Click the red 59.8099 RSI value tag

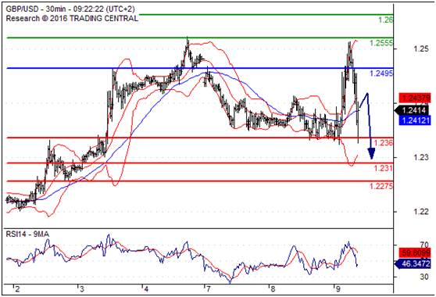click(x=415, y=252)
